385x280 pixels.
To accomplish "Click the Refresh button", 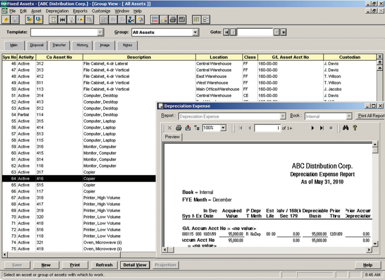I will [x=104, y=265].
